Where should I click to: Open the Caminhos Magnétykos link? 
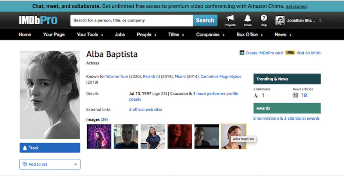click(221, 77)
